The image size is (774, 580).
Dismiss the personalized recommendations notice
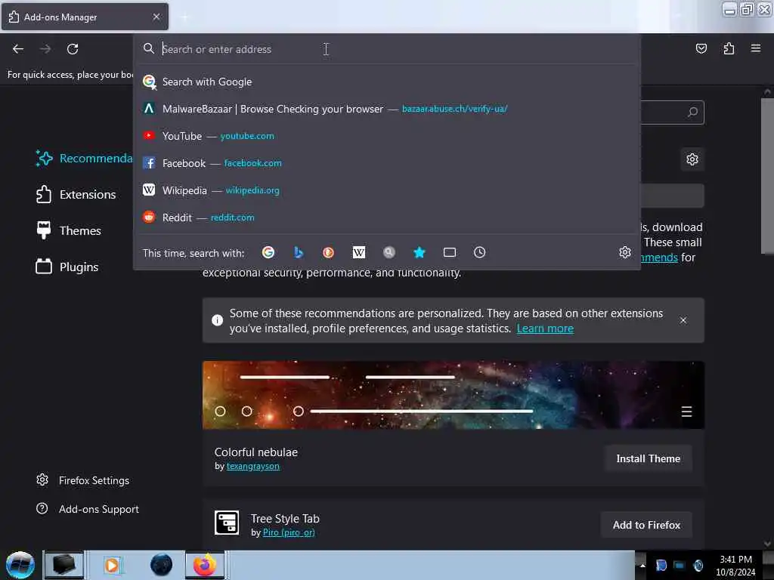[x=683, y=320]
